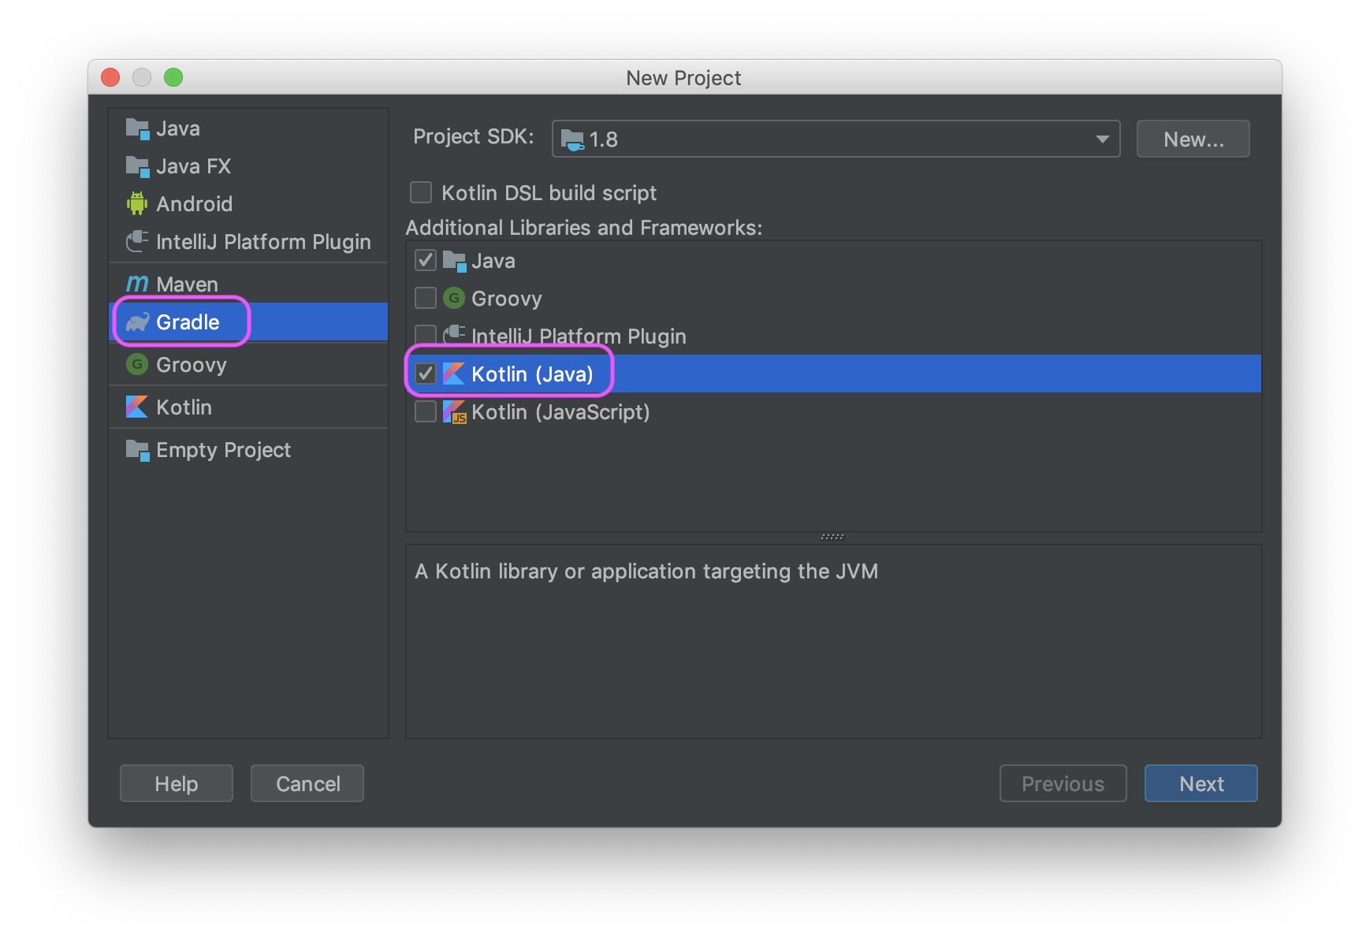Open the Project SDK dropdown arrow

(1102, 139)
